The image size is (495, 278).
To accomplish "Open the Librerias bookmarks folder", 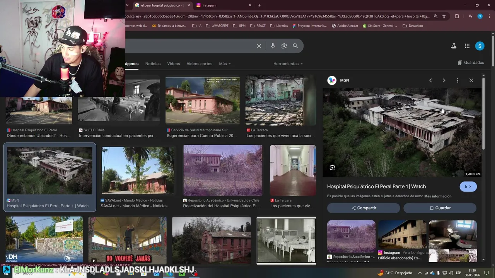I will pos(279,26).
